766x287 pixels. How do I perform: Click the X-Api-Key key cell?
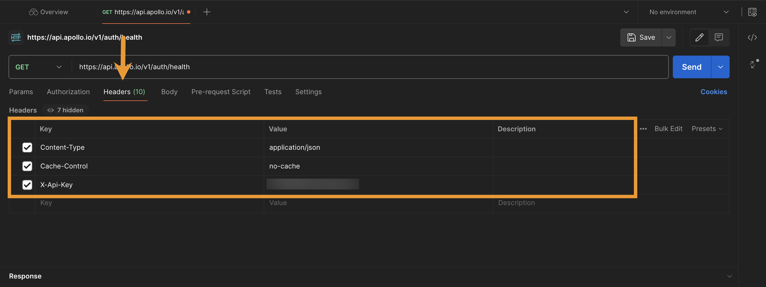(149, 185)
